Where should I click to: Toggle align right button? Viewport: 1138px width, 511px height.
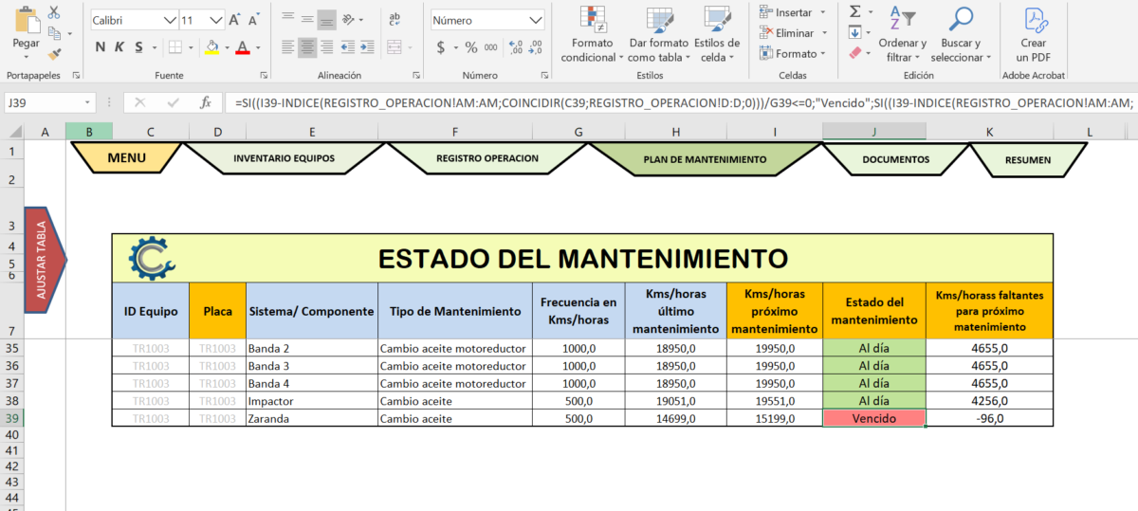pyautogui.click(x=328, y=47)
